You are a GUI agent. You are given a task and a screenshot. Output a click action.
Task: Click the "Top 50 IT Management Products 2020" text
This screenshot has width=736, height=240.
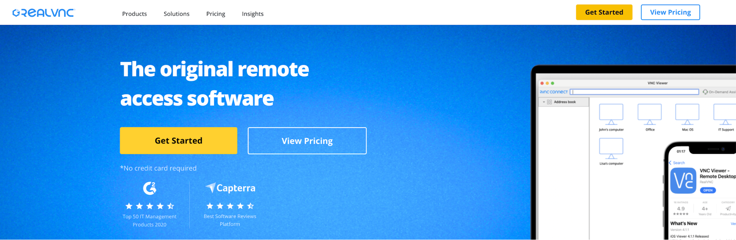pyautogui.click(x=149, y=221)
